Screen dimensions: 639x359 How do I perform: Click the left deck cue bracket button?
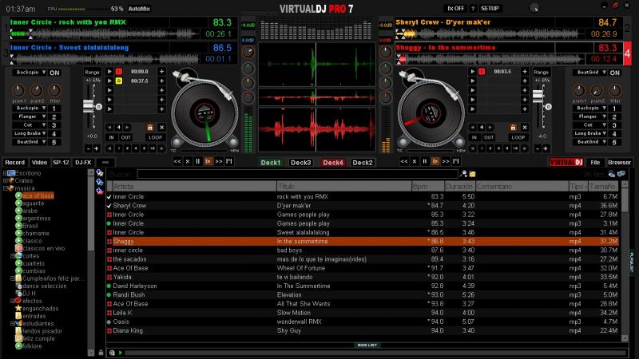click(x=229, y=162)
